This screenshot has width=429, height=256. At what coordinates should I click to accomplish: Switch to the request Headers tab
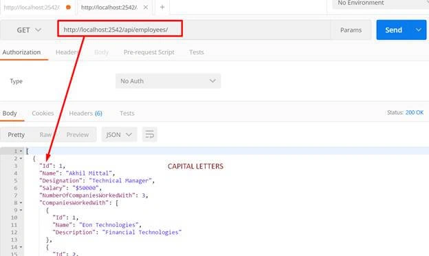point(67,52)
